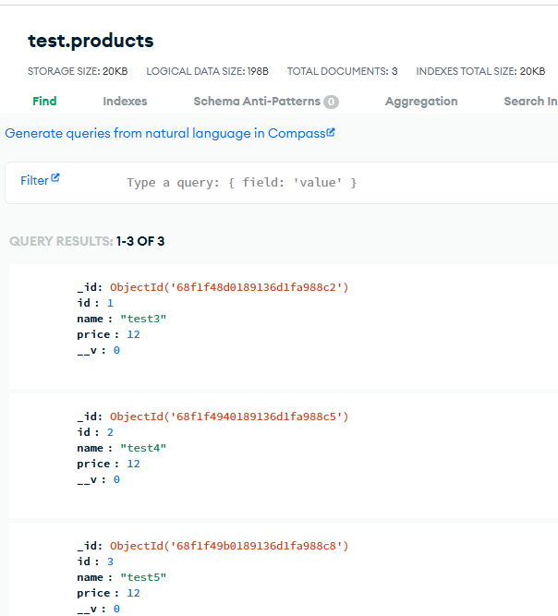Open Generate queries from natural language link
The width and height of the screenshot is (558, 616).
pyautogui.click(x=164, y=133)
